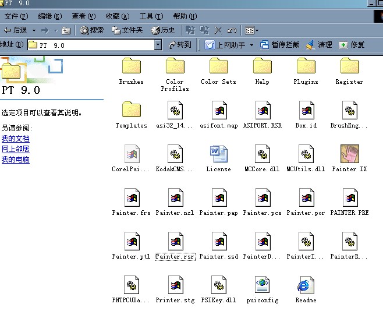Select the asifont.map file icon
Image resolution: width=383 pixels, height=318 pixels.
[219, 110]
